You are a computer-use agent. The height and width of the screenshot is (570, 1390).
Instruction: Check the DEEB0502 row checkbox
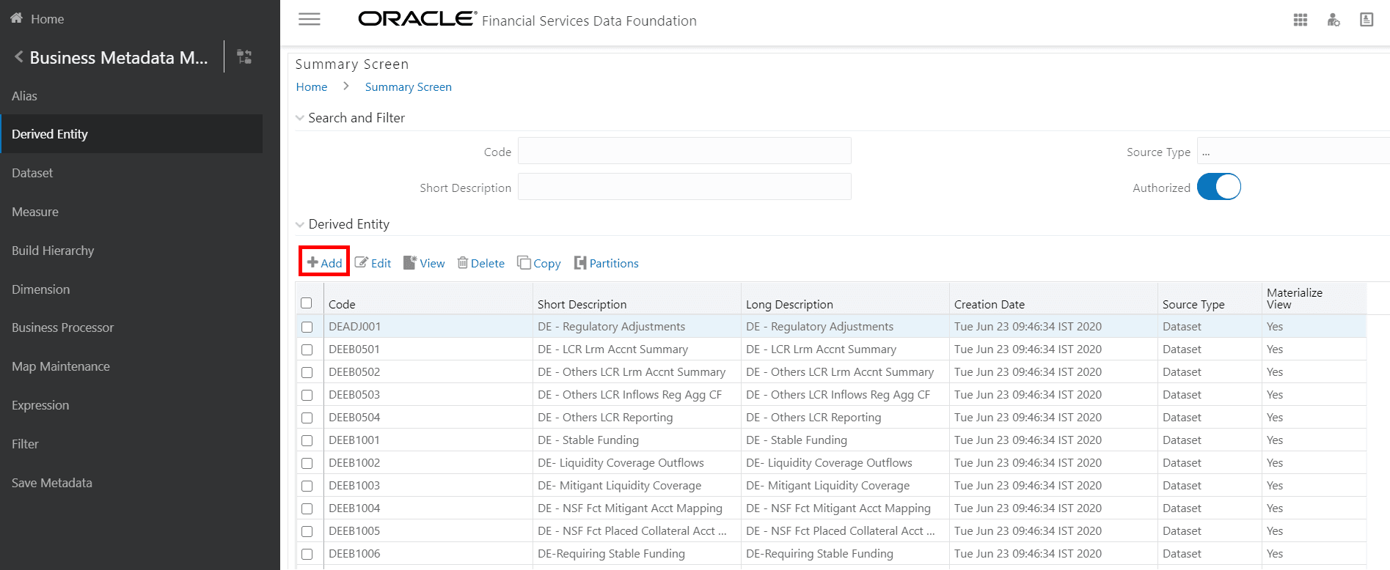tap(307, 372)
